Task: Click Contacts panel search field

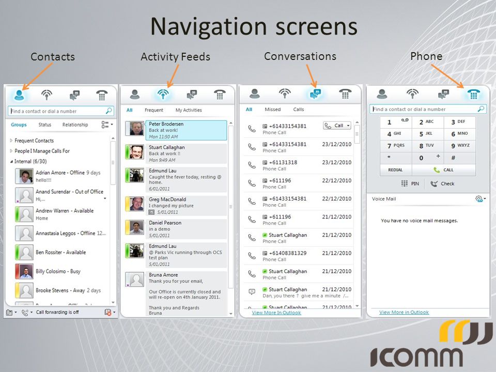Action: tap(60, 111)
